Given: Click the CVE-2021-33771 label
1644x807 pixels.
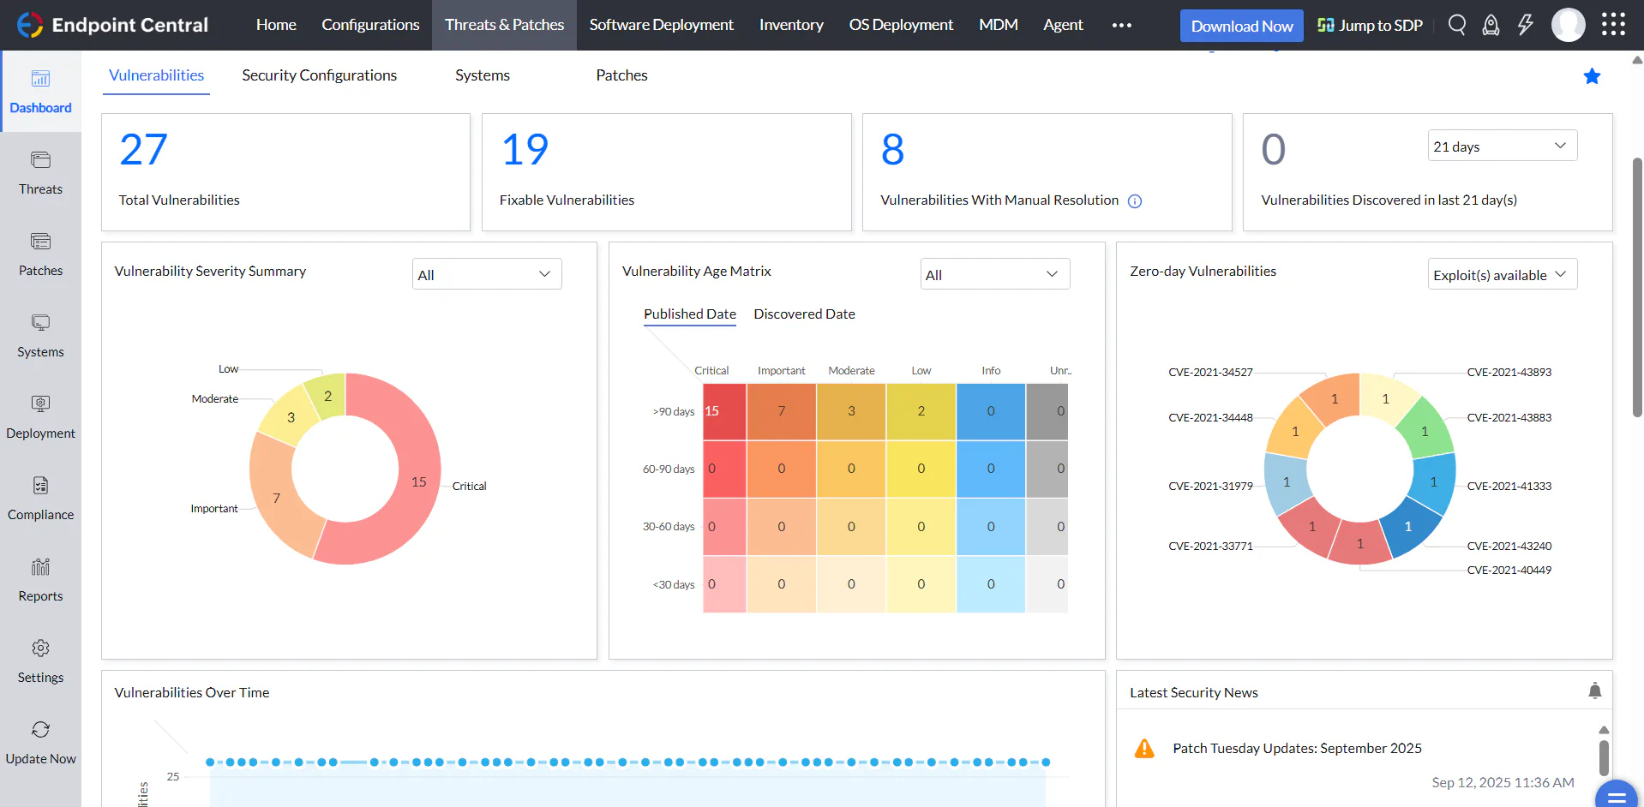Looking at the screenshot, I should [1210, 547].
